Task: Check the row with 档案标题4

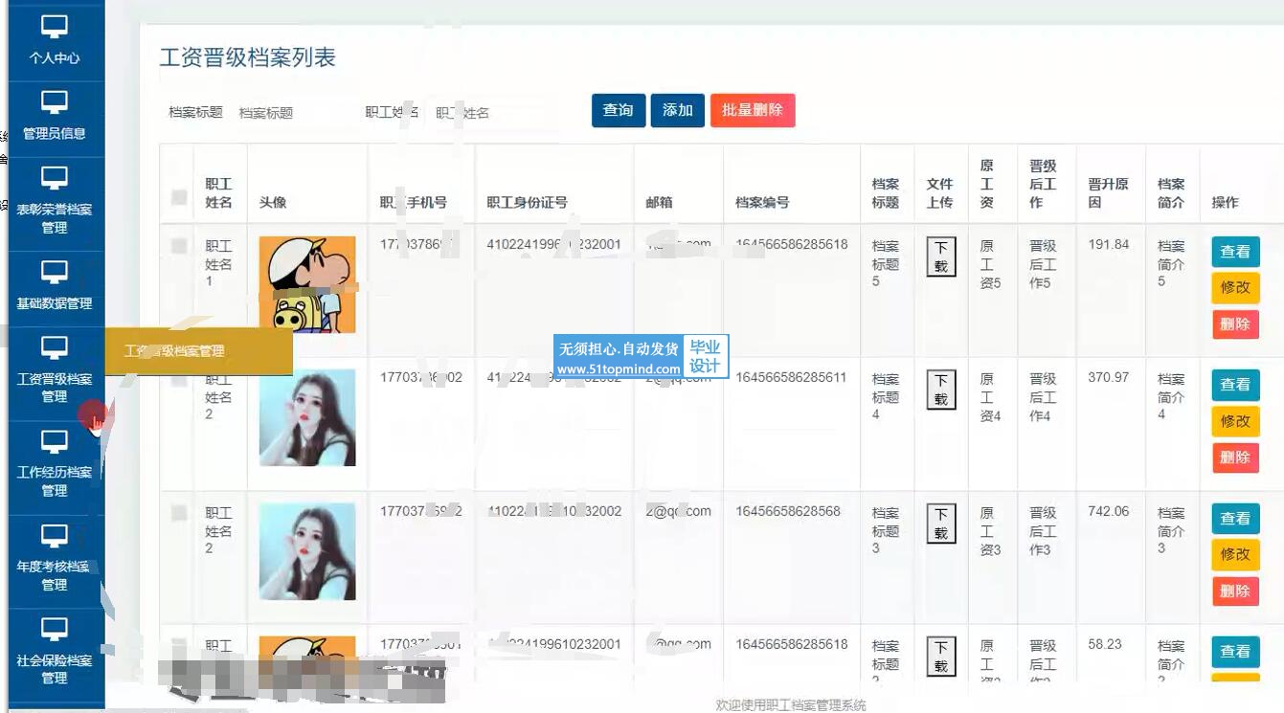Action: 179,380
